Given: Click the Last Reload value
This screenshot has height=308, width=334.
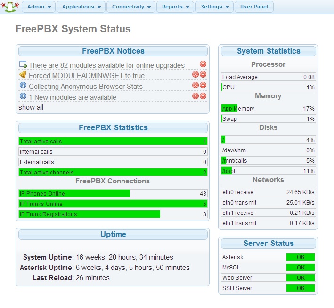Looking at the screenshot, I should coord(93,278).
